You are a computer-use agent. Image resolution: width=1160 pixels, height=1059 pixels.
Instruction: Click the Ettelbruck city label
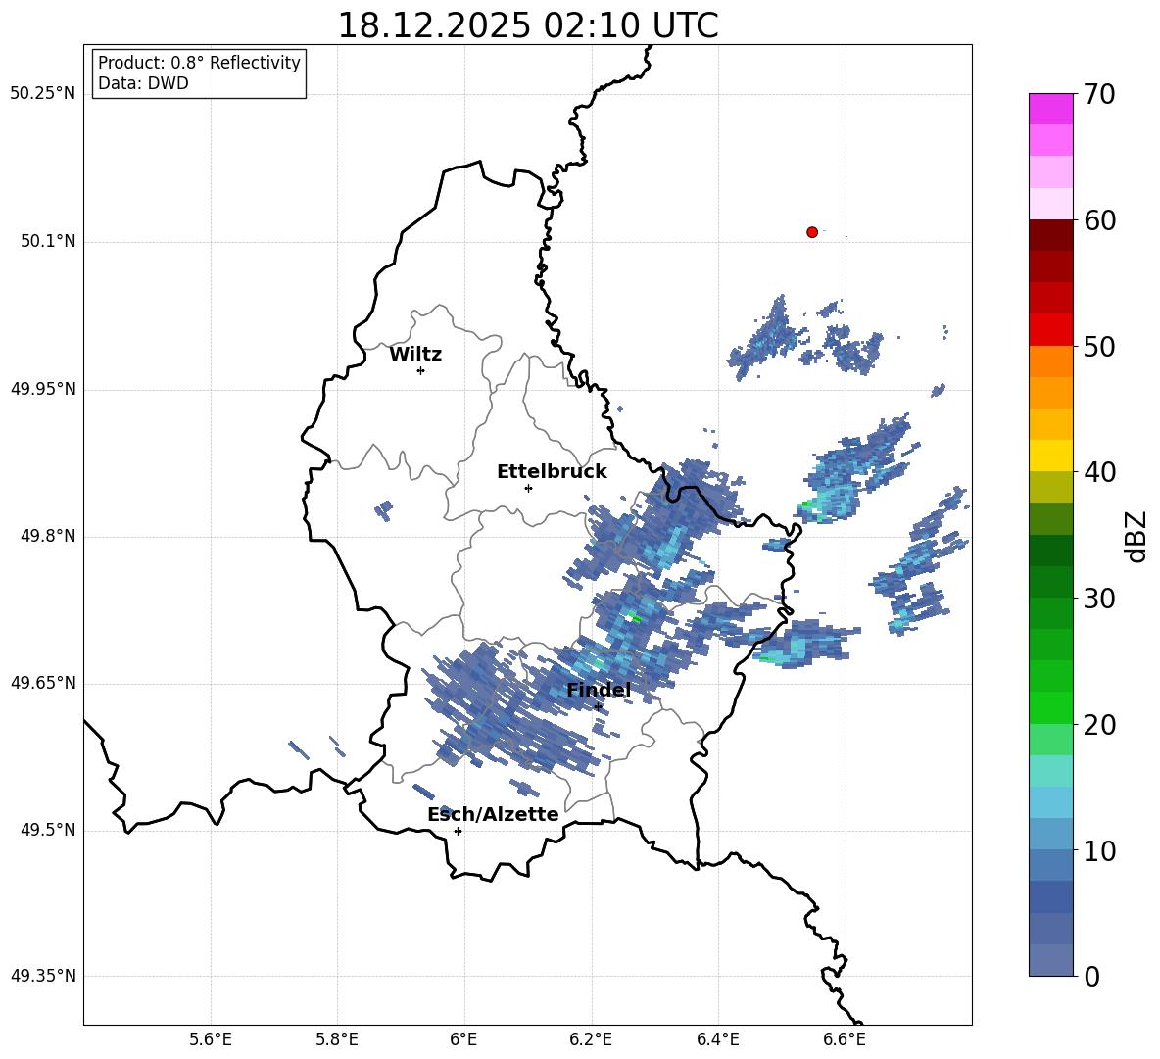click(x=552, y=472)
